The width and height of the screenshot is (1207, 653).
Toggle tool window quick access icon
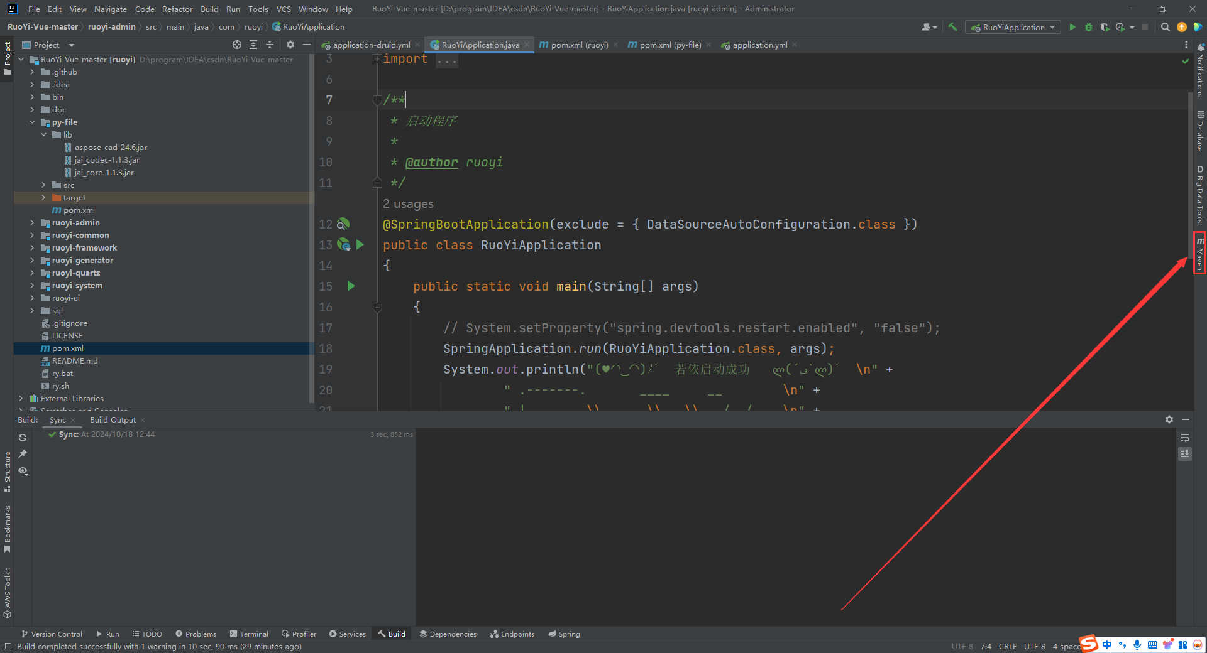pyautogui.click(x=8, y=647)
